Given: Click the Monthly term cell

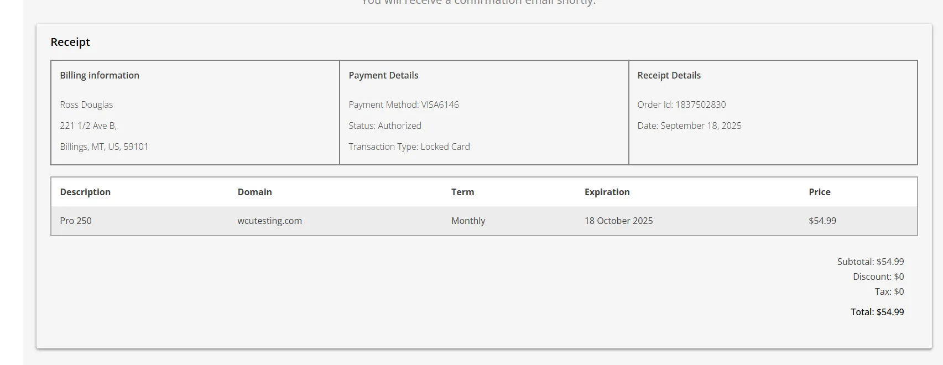Looking at the screenshot, I should (x=468, y=221).
